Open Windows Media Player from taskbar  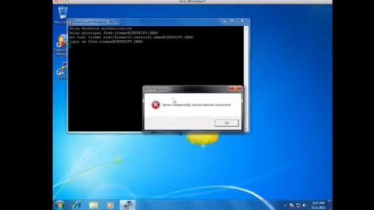110,205
